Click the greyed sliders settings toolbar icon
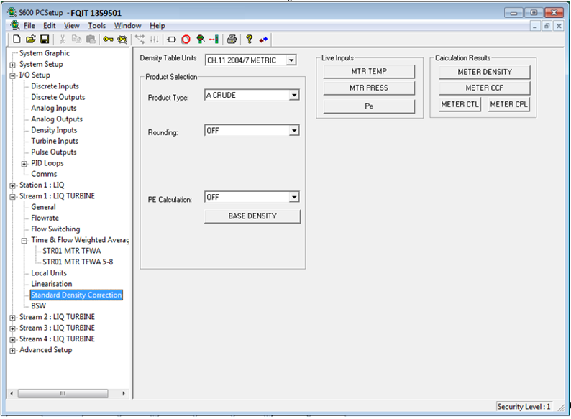The image size is (571, 419). (x=155, y=39)
